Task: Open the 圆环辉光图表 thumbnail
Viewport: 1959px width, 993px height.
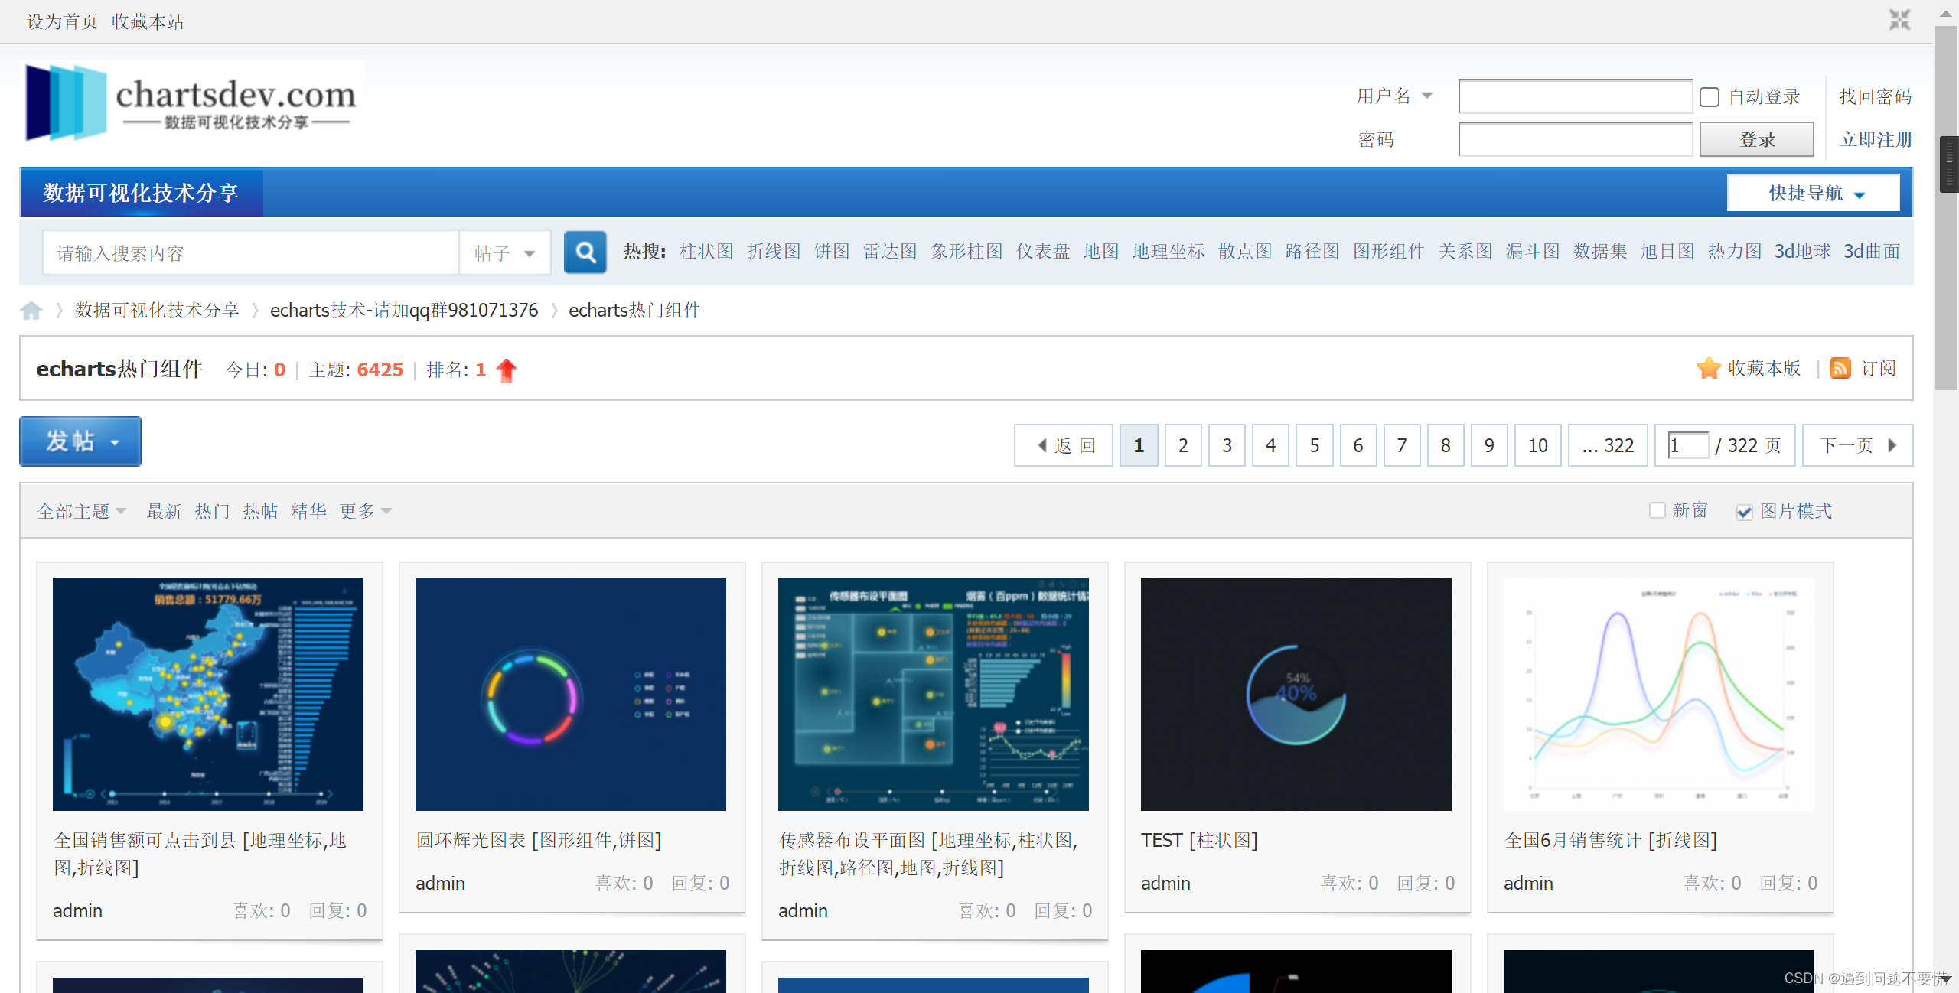Action: [570, 694]
